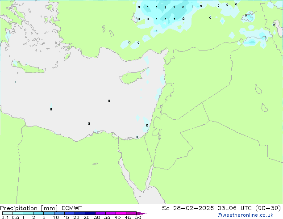Select the 0.5–1 mm legend swatch
The image size is (283, 219).
tap(18, 213)
